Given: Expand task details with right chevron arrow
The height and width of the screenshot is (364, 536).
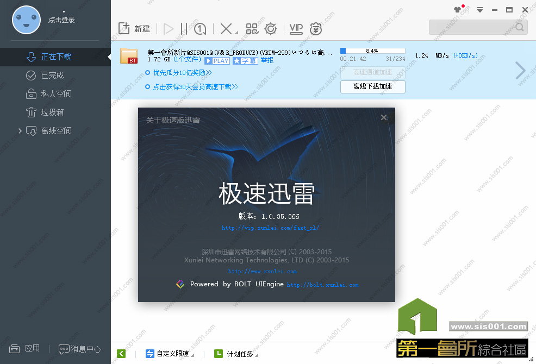Looking at the screenshot, I should click(520, 71).
